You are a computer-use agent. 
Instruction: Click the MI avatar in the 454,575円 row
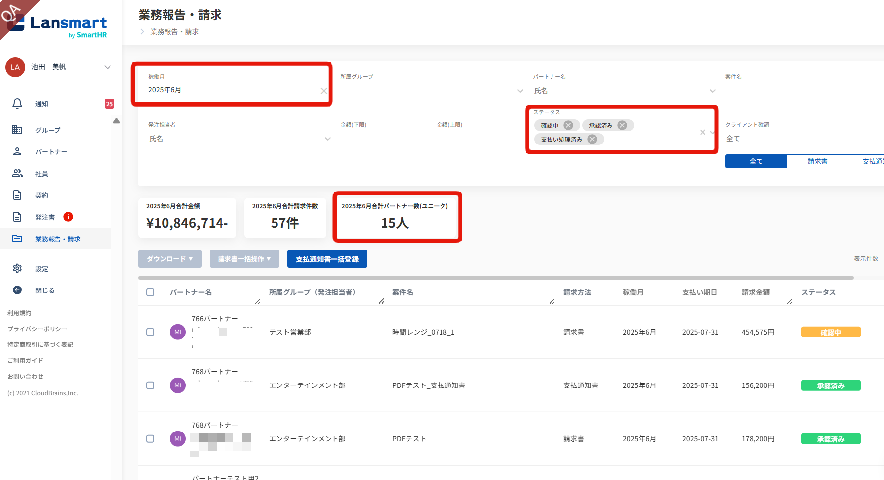coord(178,332)
